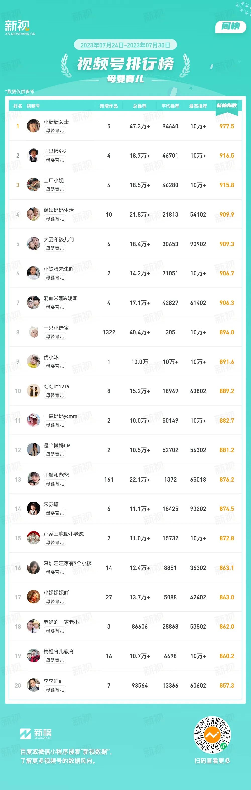The height and width of the screenshot is (790, 251).
Task: Select the 保姆妈妈生活 avatar
Action: coord(34,214)
